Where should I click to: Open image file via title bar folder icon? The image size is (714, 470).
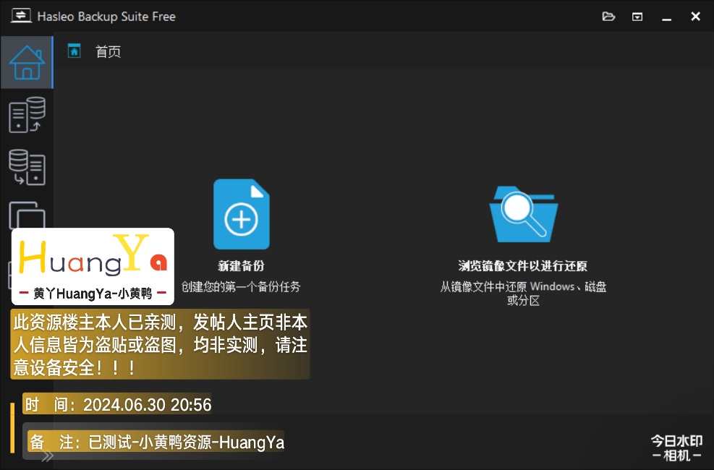(x=608, y=16)
